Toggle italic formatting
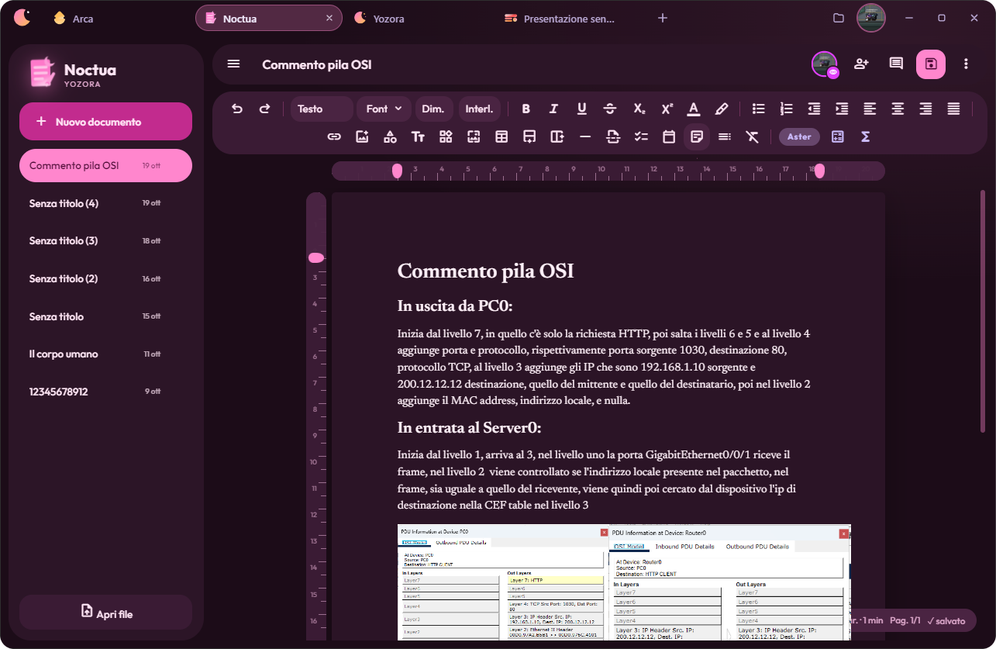996x649 pixels. (553, 109)
